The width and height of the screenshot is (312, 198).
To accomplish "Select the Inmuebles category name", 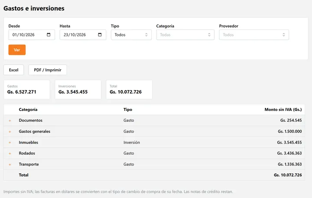I will point(29,142).
